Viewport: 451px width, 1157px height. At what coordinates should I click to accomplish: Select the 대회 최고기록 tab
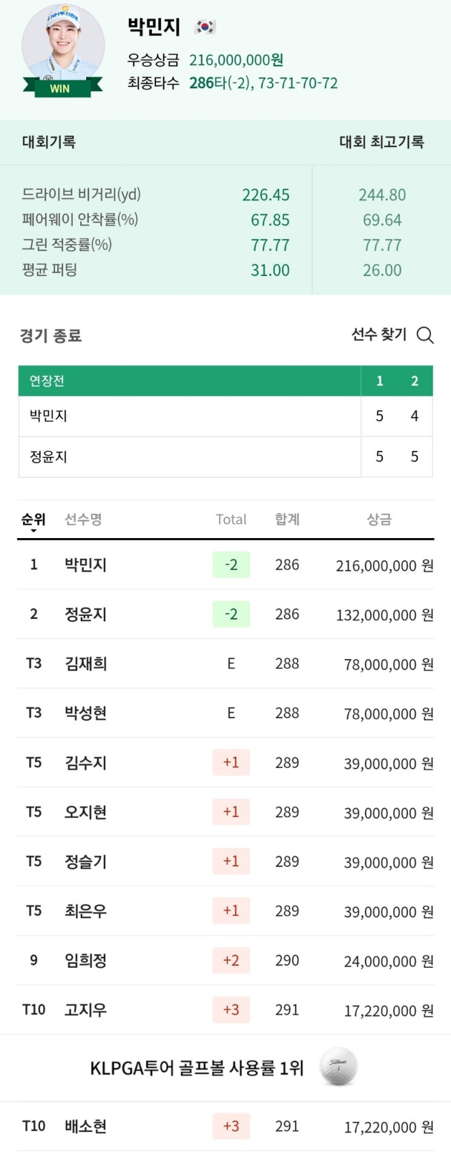[381, 142]
